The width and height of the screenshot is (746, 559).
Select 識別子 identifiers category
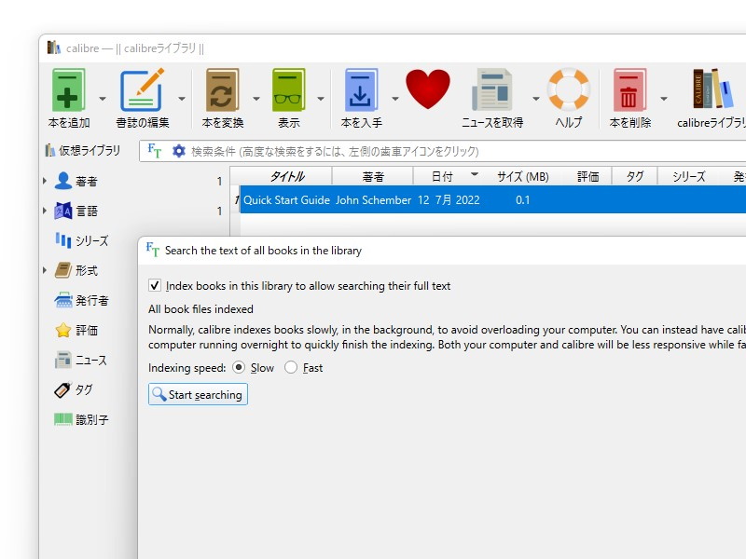coord(82,420)
